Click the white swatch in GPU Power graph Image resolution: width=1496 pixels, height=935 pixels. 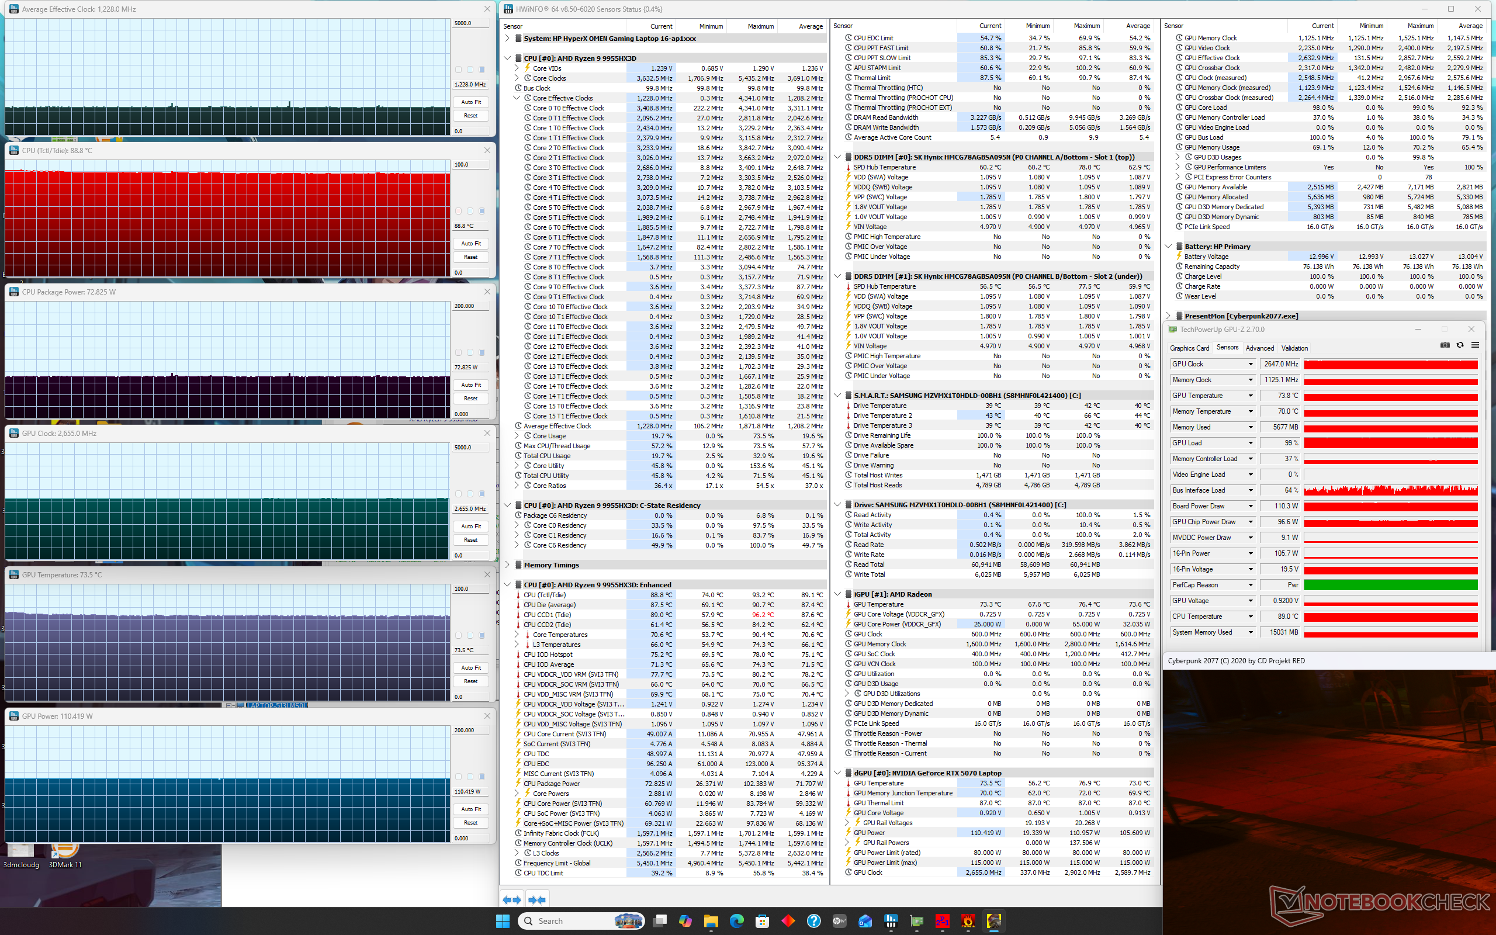(x=458, y=777)
